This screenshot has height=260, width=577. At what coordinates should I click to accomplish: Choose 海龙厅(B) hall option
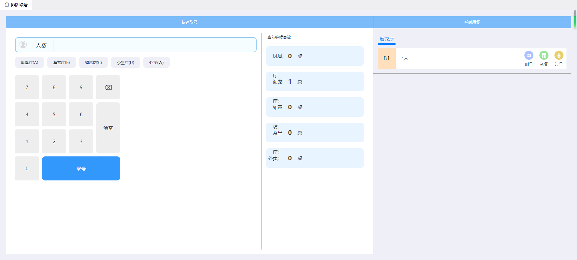(61, 62)
